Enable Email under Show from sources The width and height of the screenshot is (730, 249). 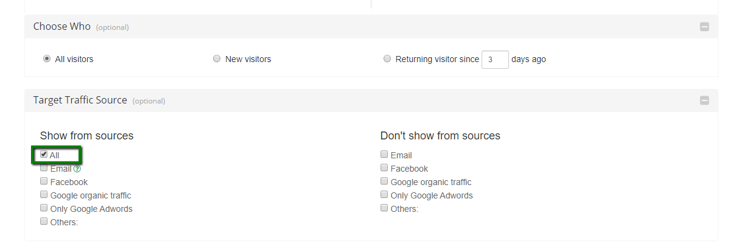point(44,168)
